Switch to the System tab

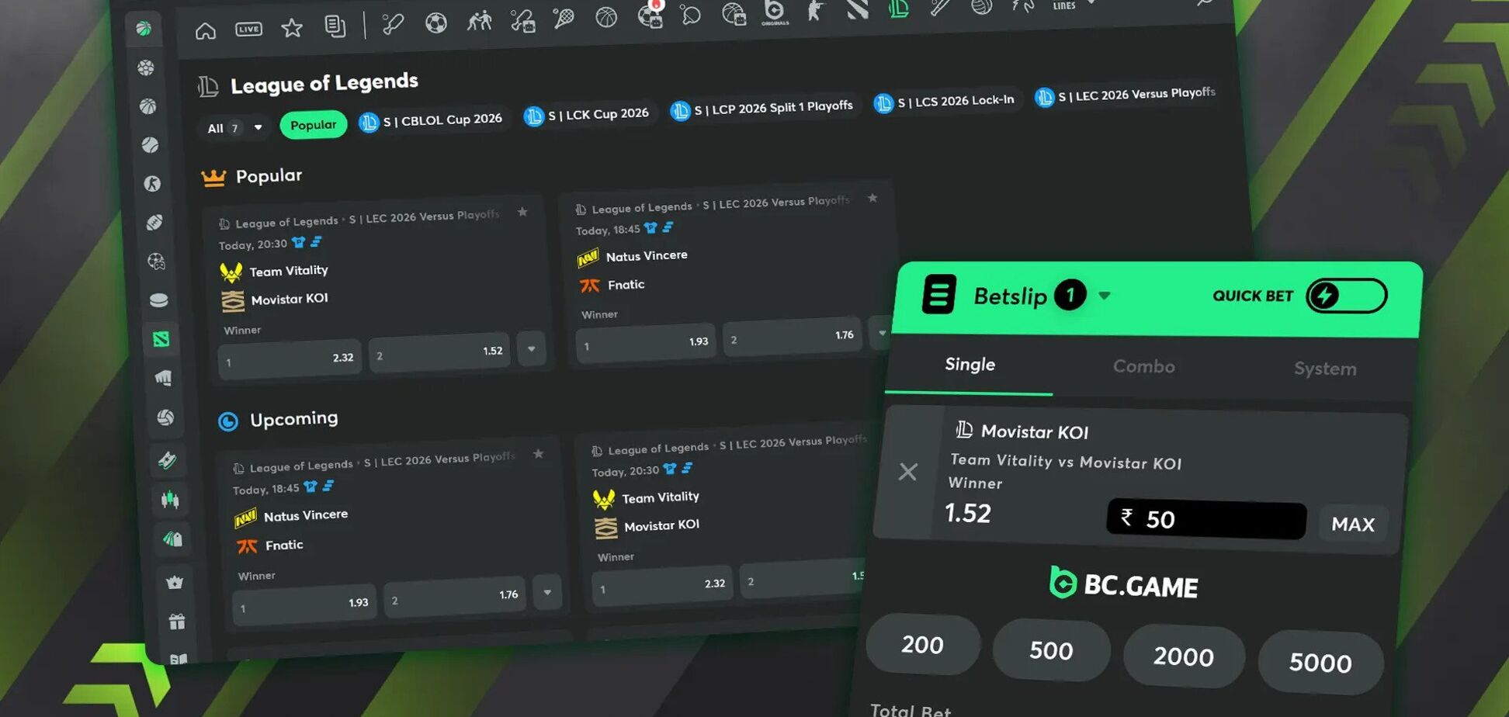[1324, 369]
